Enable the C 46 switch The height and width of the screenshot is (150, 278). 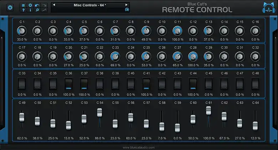(x=224, y=84)
